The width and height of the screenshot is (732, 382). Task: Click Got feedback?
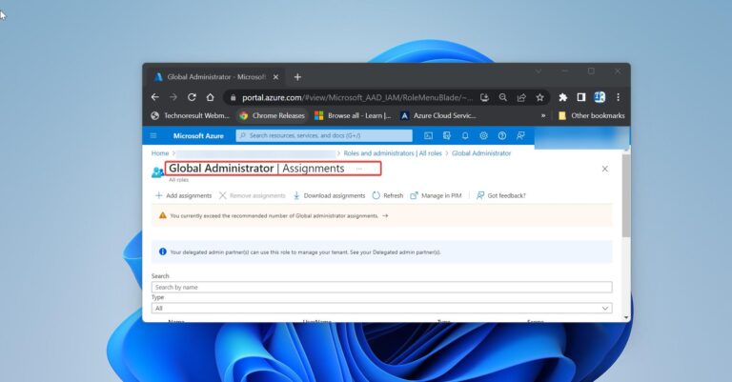point(501,195)
